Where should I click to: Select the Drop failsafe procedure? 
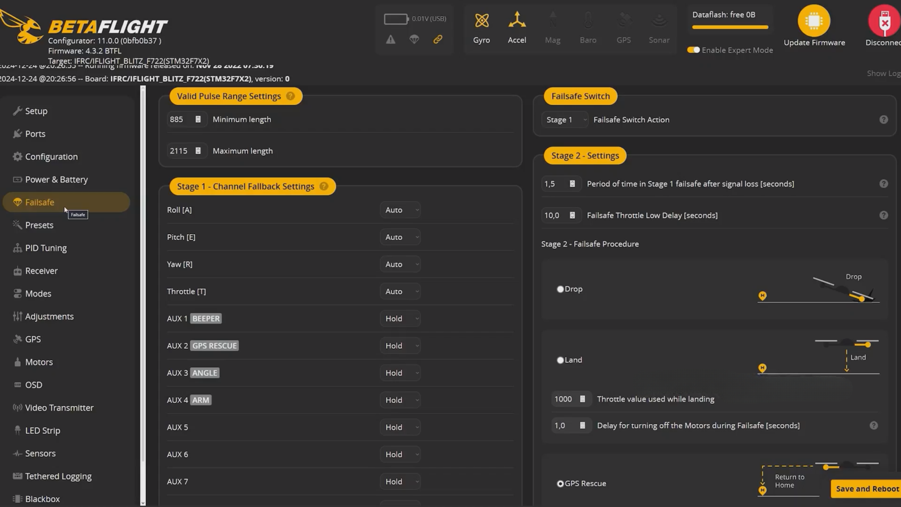[560, 289]
